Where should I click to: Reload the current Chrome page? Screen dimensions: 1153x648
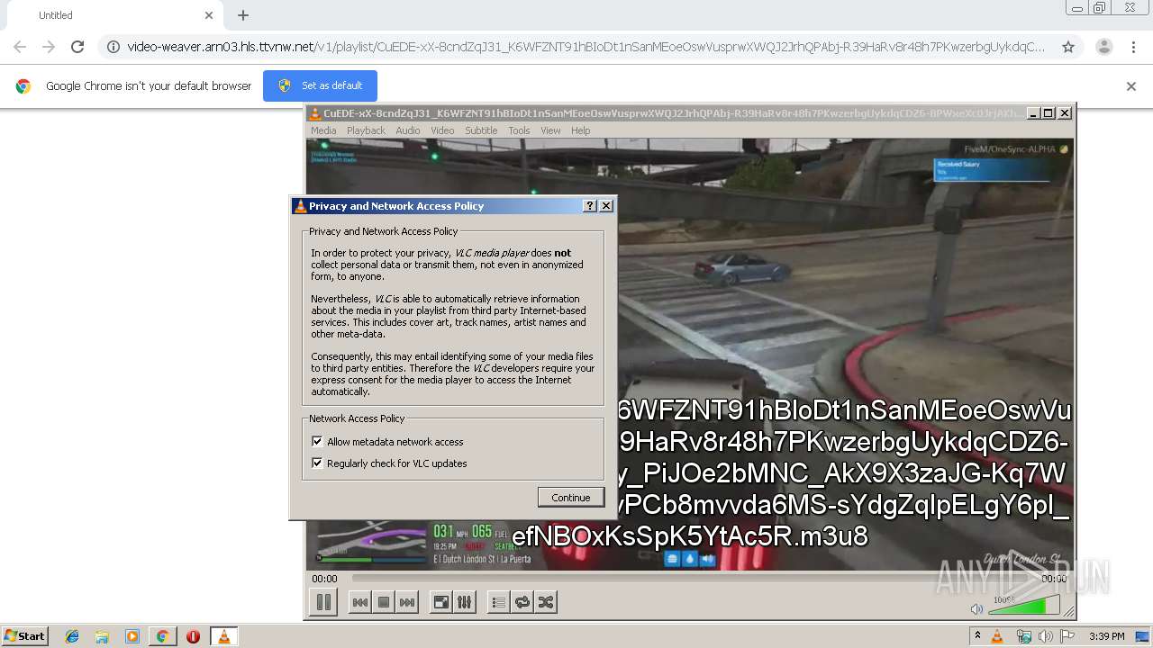coord(77,47)
